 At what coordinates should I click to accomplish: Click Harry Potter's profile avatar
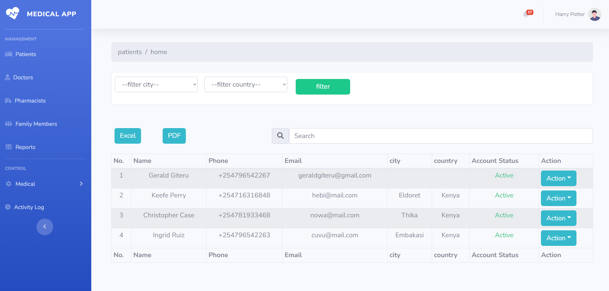coord(594,14)
